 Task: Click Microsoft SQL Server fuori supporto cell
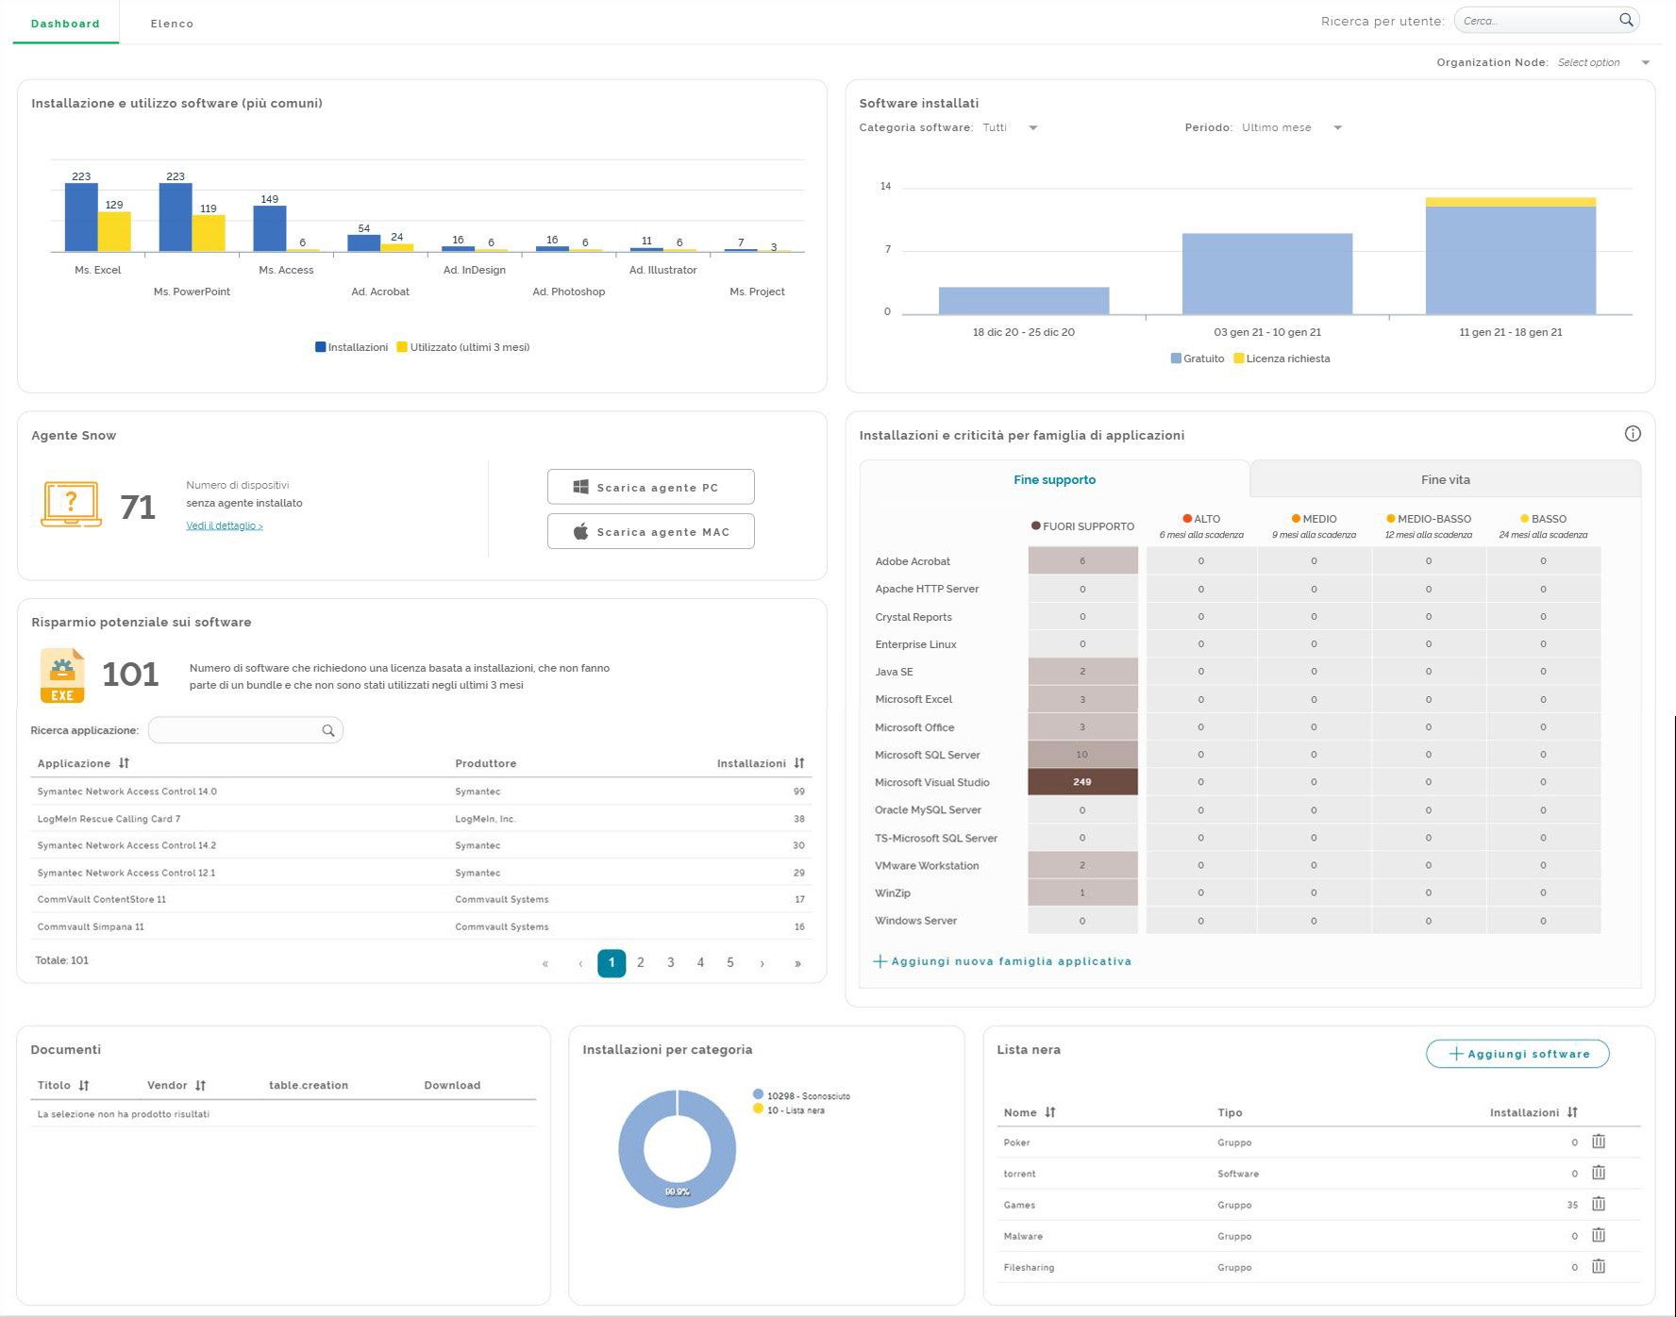(1082, 755)
